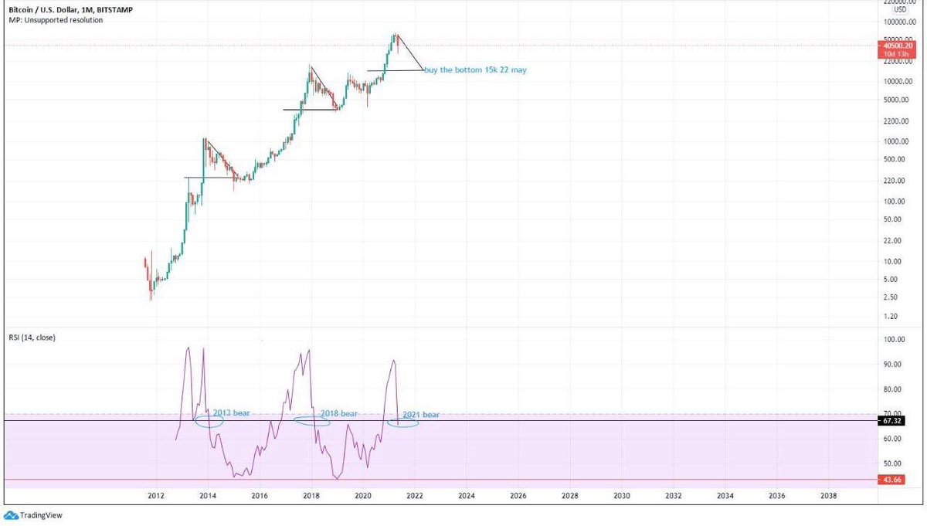This screenshot has height=526, width=927.
Task: Click the 100.00 price axis label
Action: tap(895, 201)
